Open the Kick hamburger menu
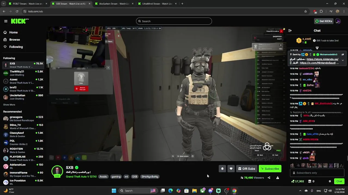The image size is (348, 195). click(x=6, y=21)
